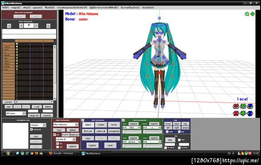Click next mouth shape arrow beside 'a'
Screen dimensions: 261x165
click(x=160, y=128)
